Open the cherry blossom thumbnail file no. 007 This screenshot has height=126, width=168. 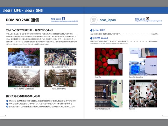point(24,78)
